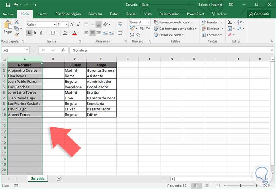Open the Archivo menu
This screenshot has height=189, width=276.
coord(8,14)
